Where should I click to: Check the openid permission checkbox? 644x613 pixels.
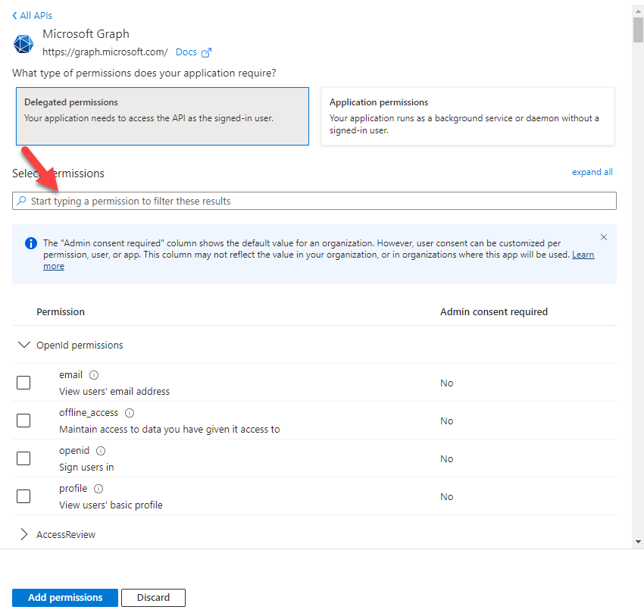click(23, 458)
